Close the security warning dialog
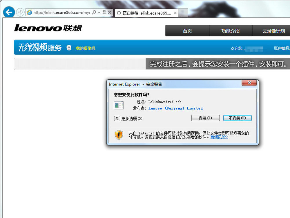The width and height of the screenshot is (290, 218). pos(249,83)
